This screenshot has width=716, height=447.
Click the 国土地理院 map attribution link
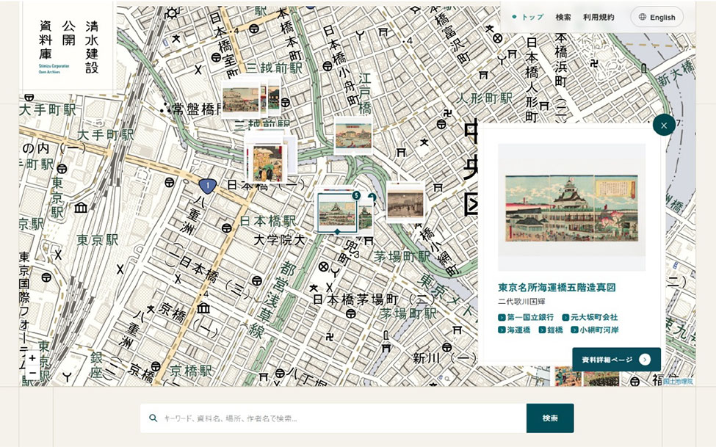(678, 380)
